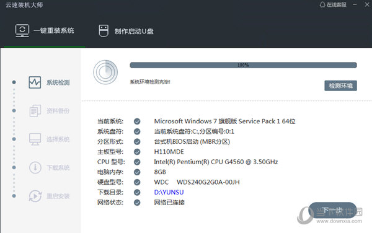Image resolution: width=372 pixels, height=233 pixels.
Task: Click the step dot beside 重启安装
Action: (x=14, y=196)
